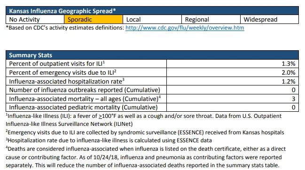Select the Sporadic highlighted cell
The width and height of the screenshot is (305, 170).
[x=94, y=19]
